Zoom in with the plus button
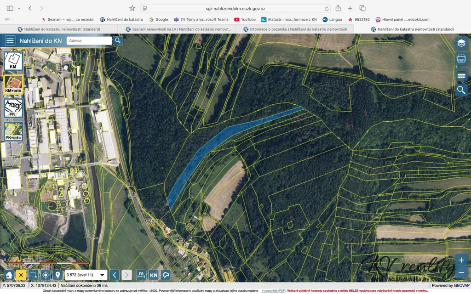 pyautogui.click(x=461, y=260)
